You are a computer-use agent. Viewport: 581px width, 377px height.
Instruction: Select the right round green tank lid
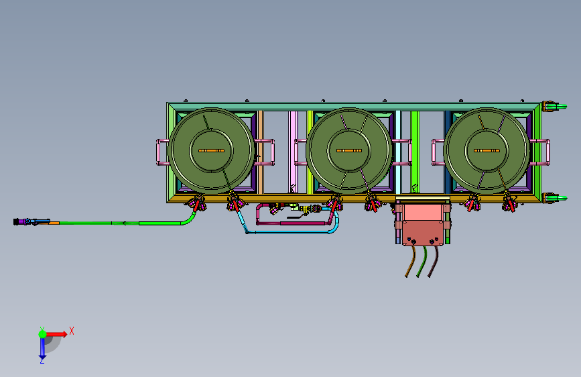487,151
